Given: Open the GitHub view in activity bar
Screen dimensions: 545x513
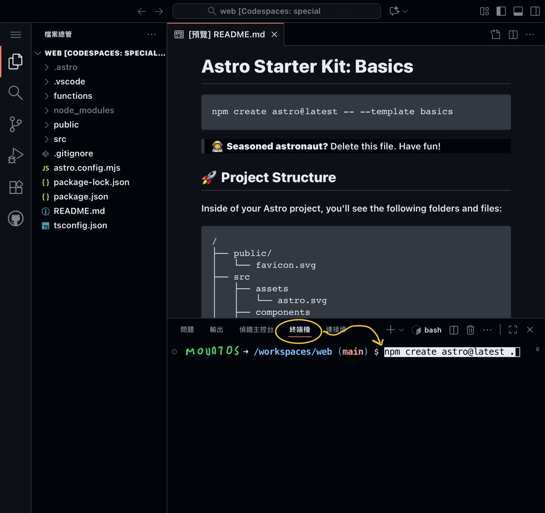Looking at the screenshot, I should click(15, 219).
